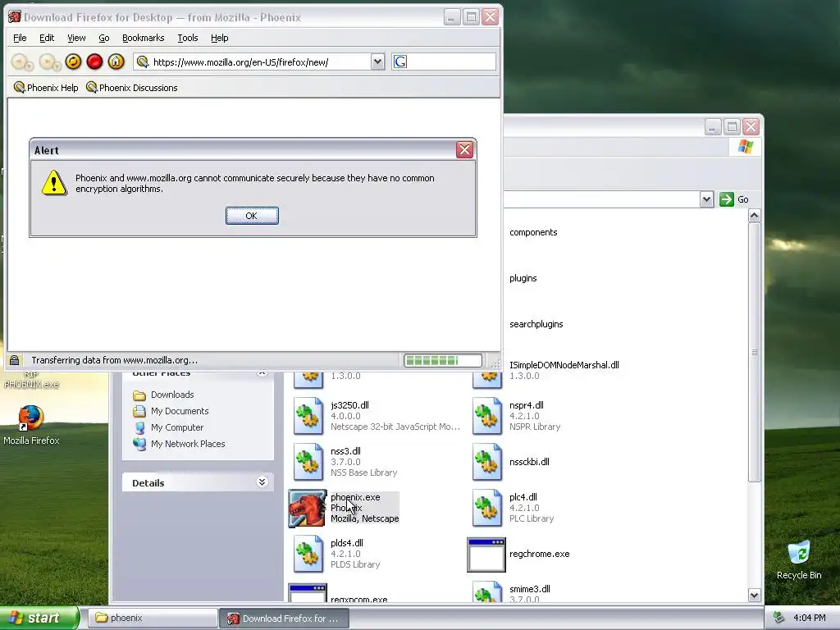Image resolution: width=840 pixels, height=630 pixels.
Task: Click the Google search engine icon
Action: tap(400, 62)
